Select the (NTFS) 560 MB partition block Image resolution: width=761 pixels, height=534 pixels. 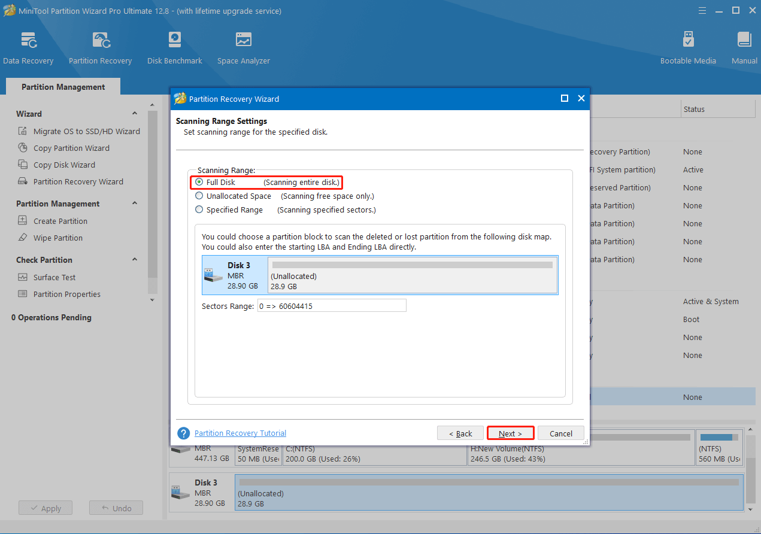click(720, 447)
